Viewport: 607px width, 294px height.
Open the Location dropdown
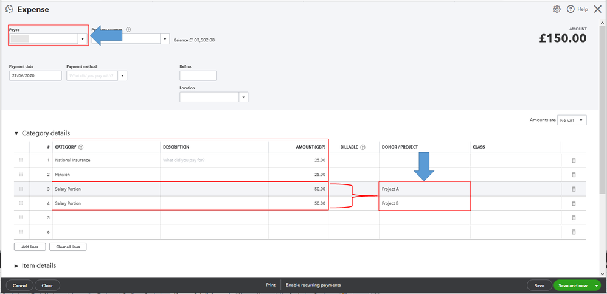(243, 97)
